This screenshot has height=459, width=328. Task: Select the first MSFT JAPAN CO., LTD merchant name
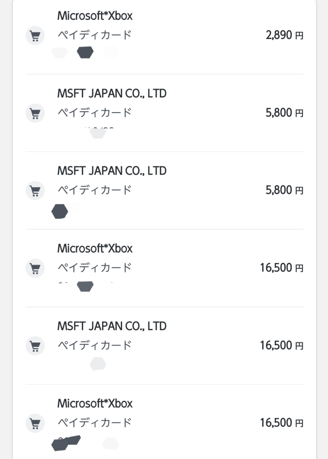pos(112,93)
